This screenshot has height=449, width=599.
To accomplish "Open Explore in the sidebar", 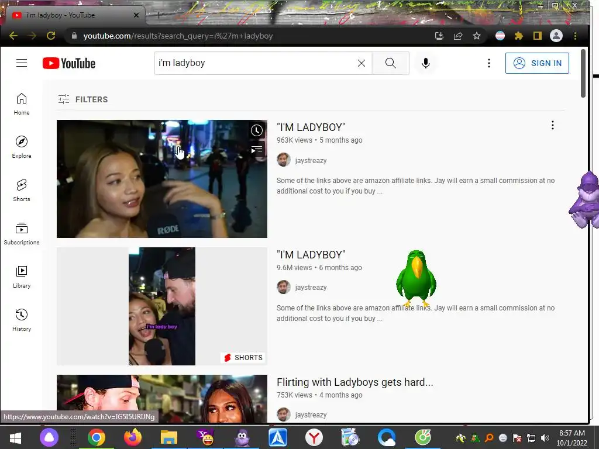I will (x=22, y=147).
